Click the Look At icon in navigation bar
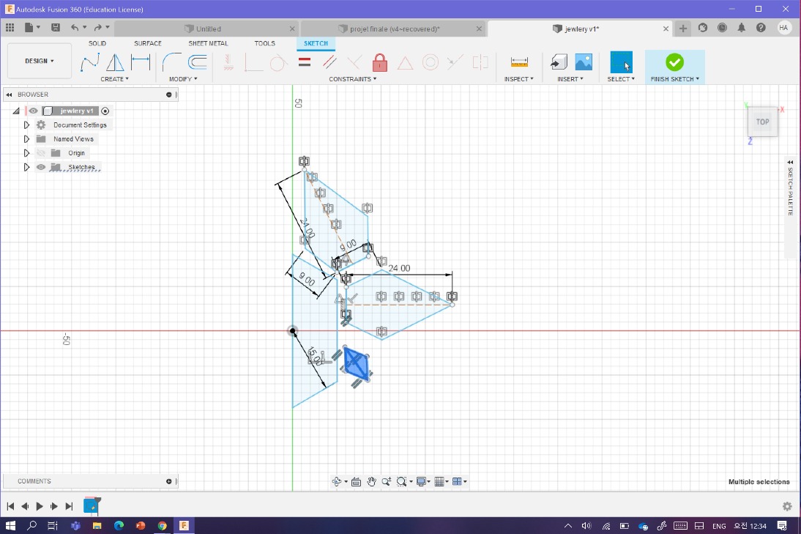This screenshot has height=534, width=801. (356, 481)
